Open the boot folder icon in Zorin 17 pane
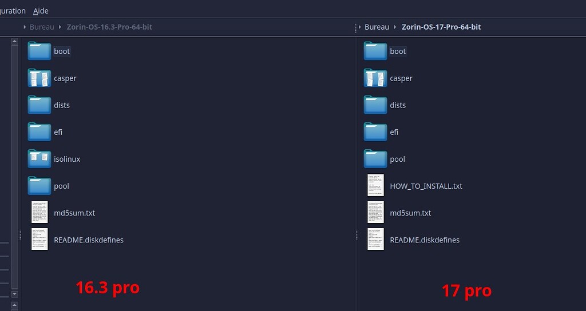The image size is (586, 311). tap(375, 51)
